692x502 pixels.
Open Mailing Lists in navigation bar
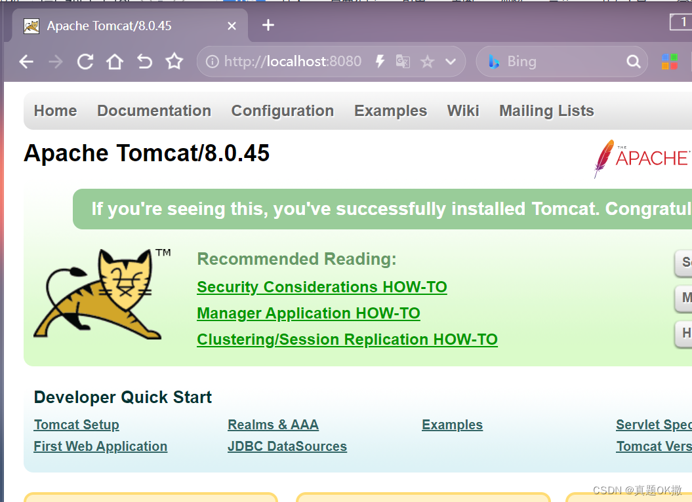point(546,111)
